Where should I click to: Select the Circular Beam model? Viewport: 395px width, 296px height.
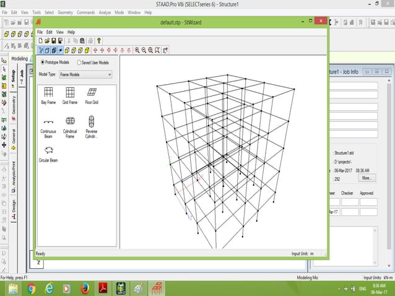[48, 150]
